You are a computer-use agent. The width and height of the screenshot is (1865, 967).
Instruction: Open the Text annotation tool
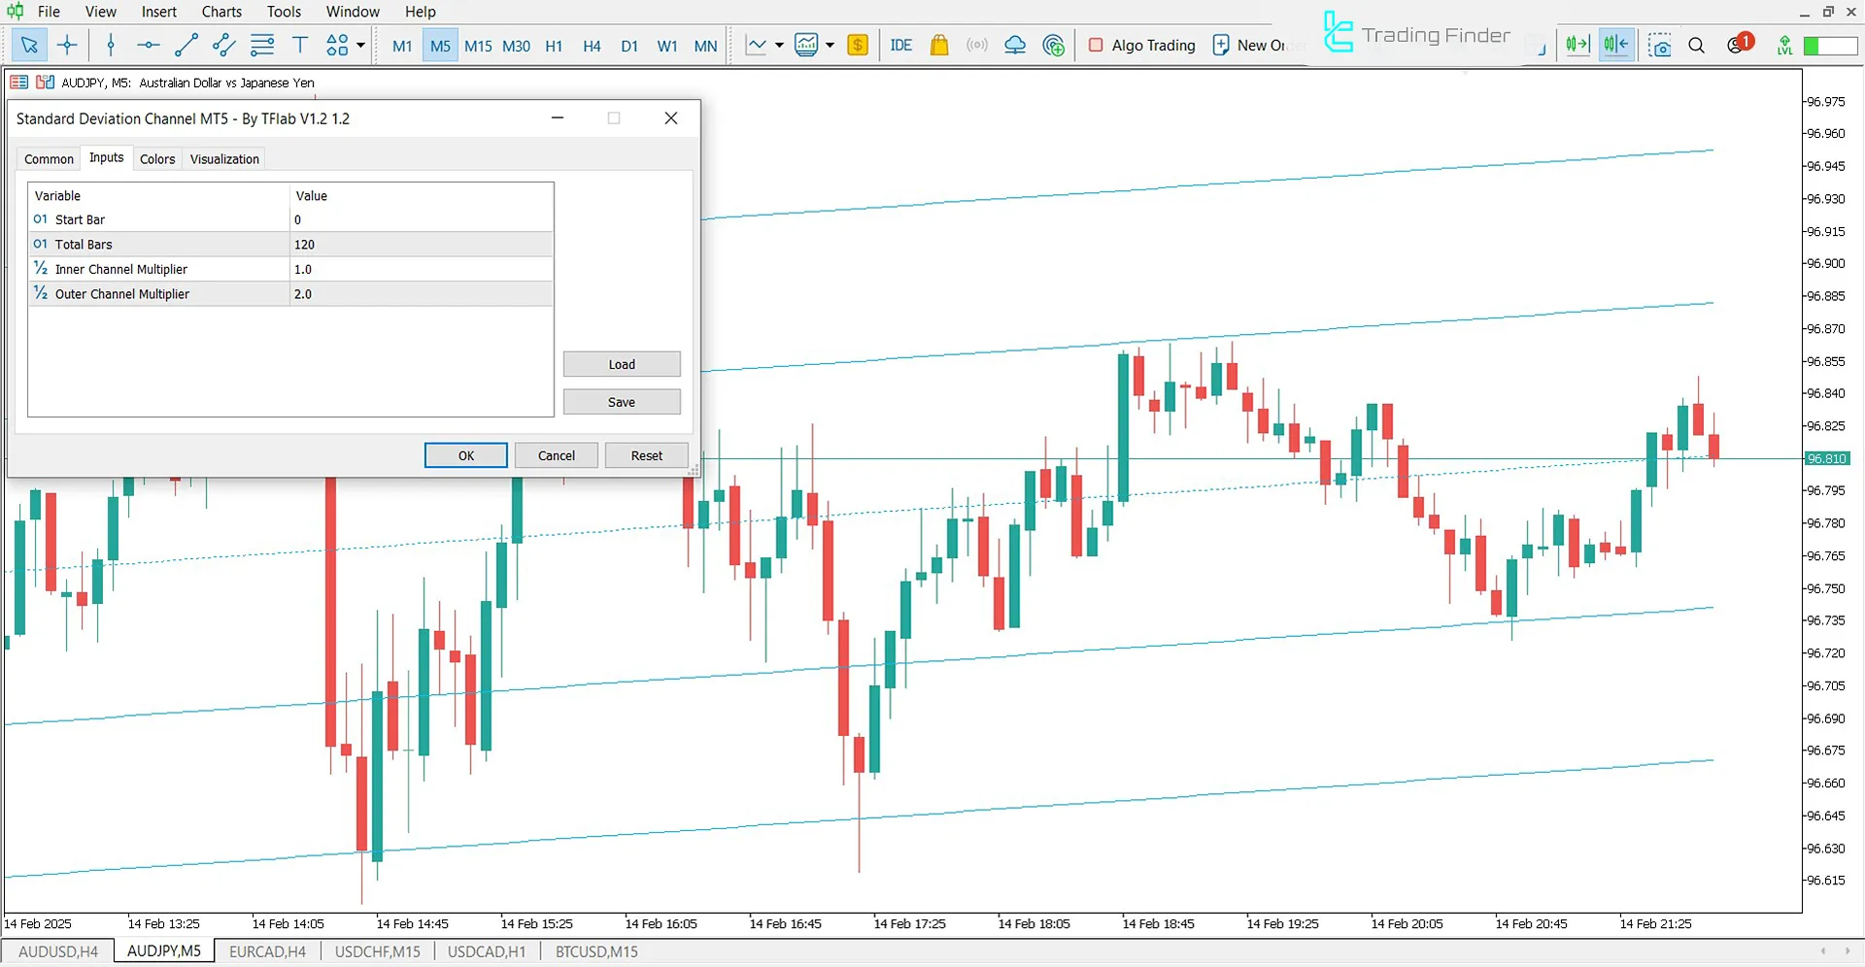coord(299,45)
